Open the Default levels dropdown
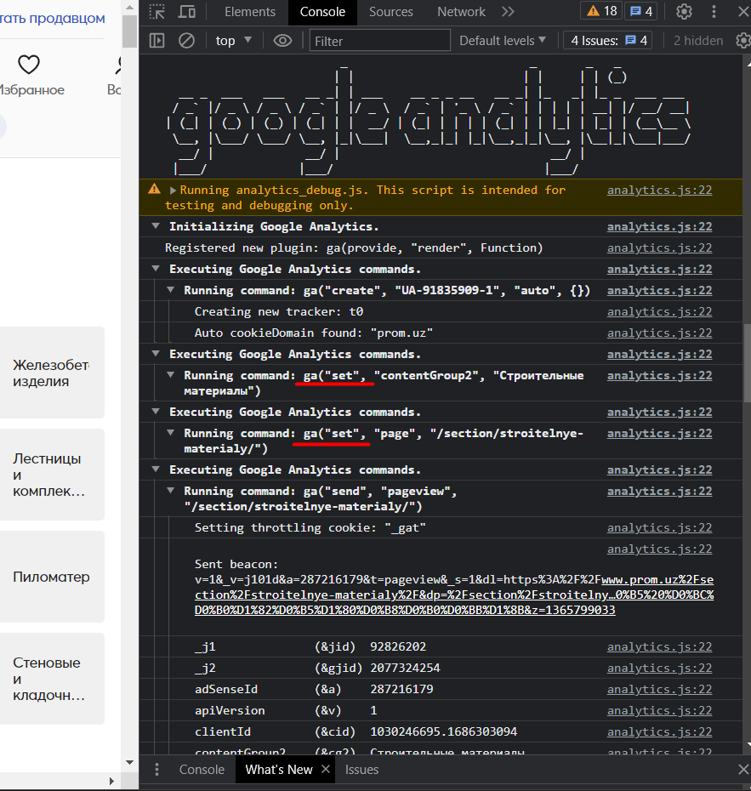The height and width of the screenshot is (791, 751). (x=503, y=40)
